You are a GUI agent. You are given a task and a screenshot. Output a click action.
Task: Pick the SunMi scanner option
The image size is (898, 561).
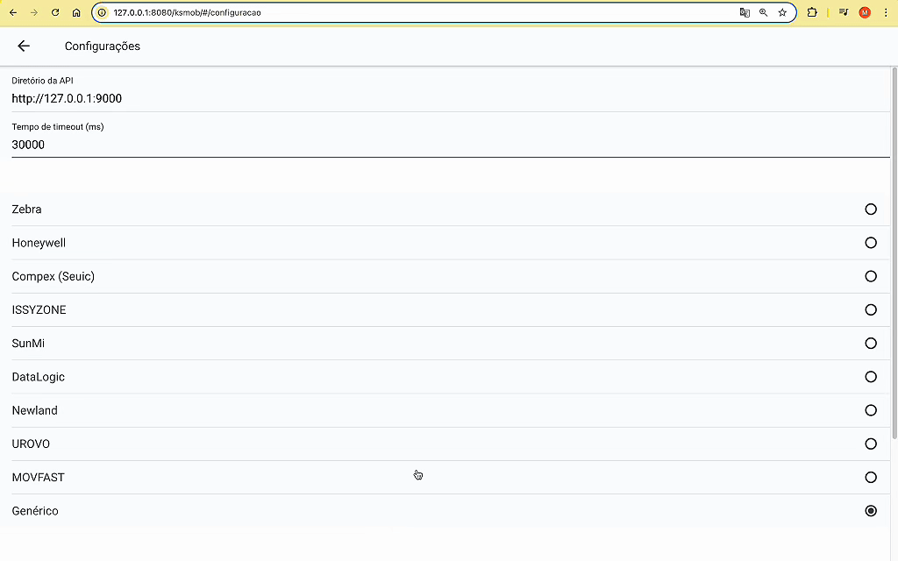click(x=870, y=344)
